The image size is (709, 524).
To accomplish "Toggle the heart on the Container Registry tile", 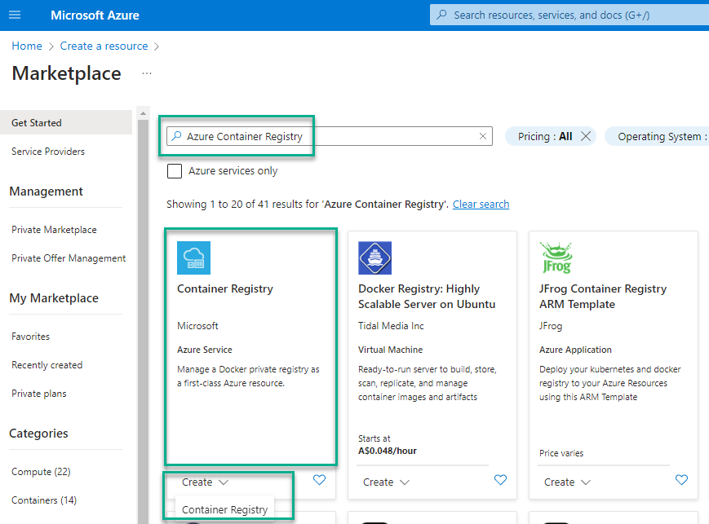I will click(319, 480).
